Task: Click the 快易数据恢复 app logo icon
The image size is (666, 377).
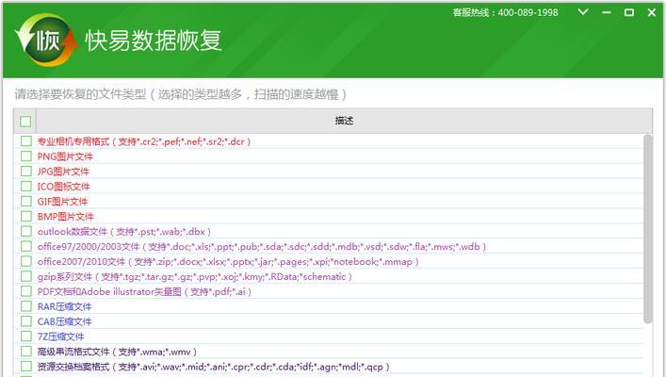Action: [x=46, y=40]
